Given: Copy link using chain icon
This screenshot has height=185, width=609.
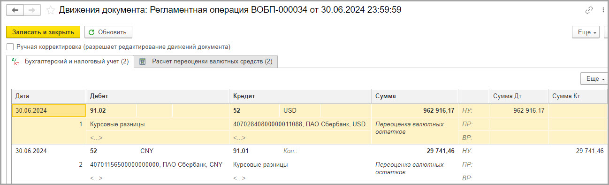Looking at the screenshot, I should [x=589, y=10].
